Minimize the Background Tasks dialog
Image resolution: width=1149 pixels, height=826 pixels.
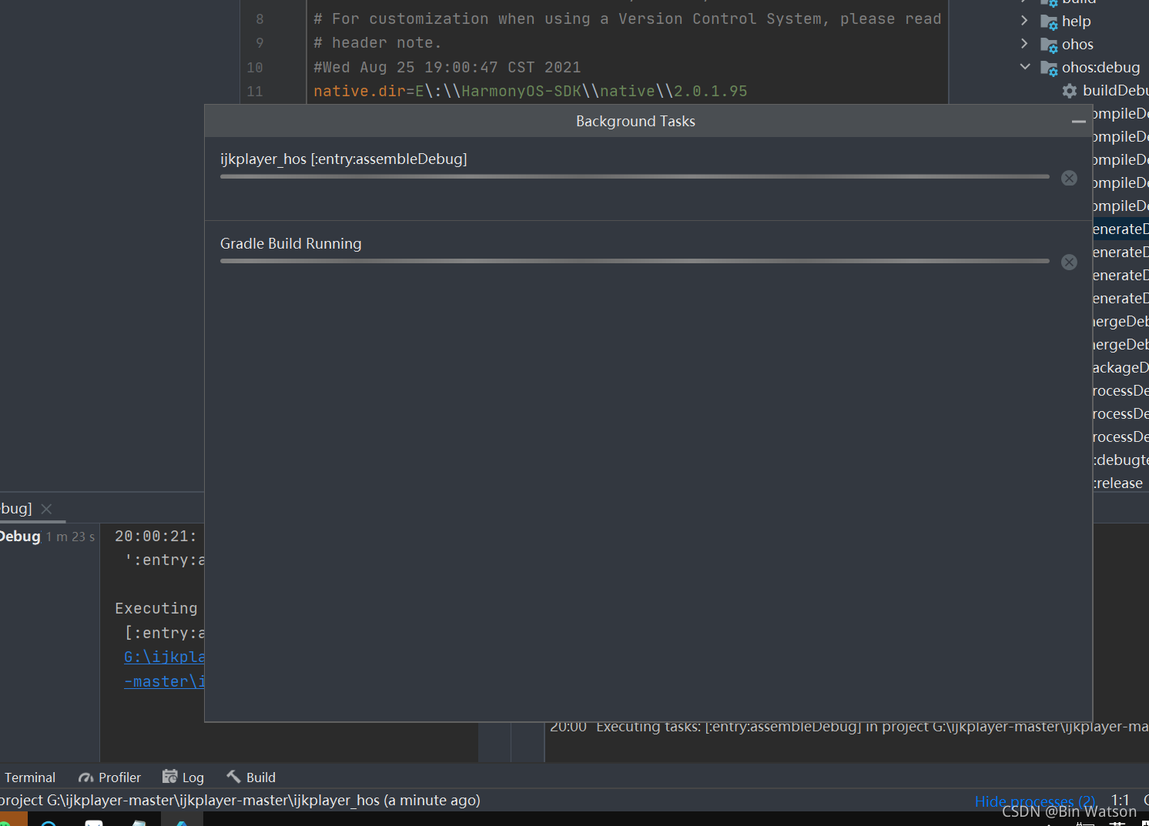coord(1078,121)
